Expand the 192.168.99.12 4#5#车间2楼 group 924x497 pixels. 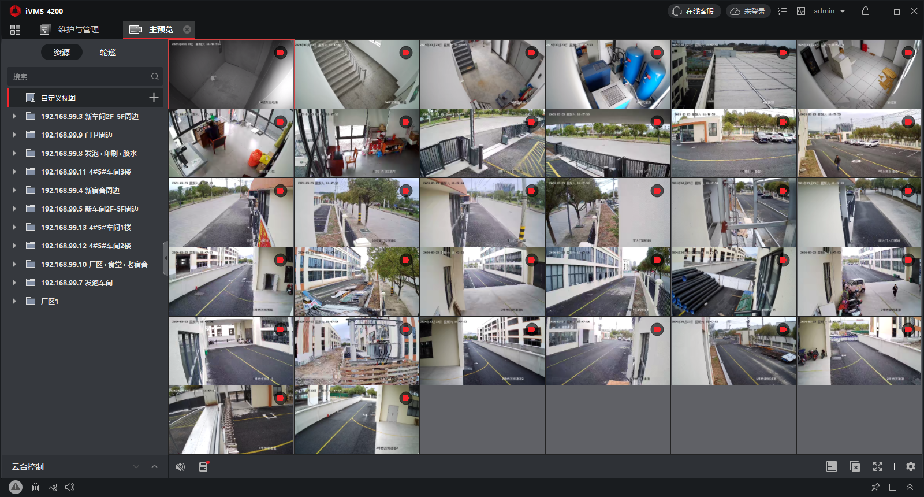pyautogui.click(x=14, y=246)
